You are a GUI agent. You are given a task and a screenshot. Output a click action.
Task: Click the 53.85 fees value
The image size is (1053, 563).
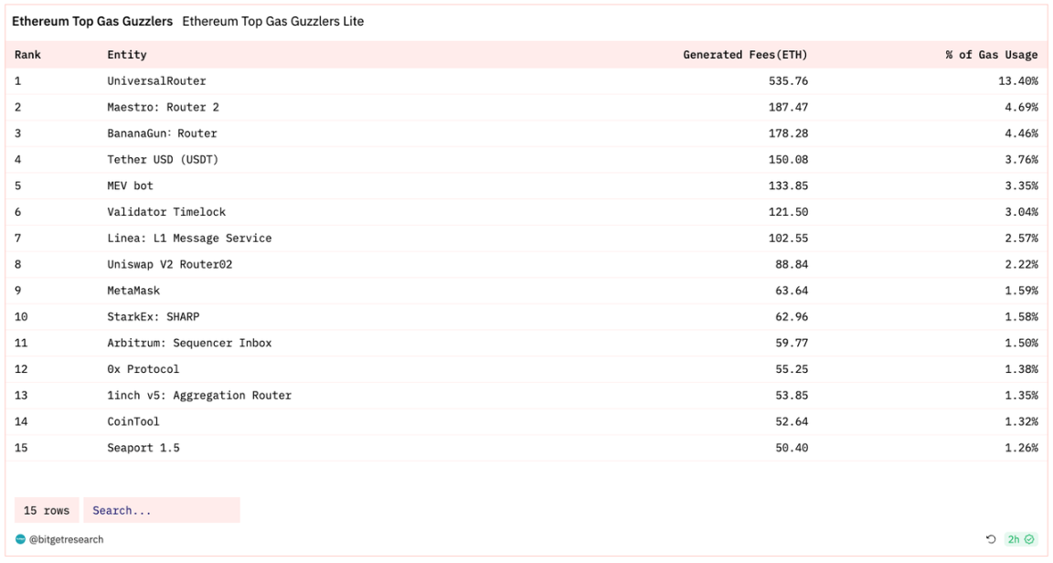point(792,395)
